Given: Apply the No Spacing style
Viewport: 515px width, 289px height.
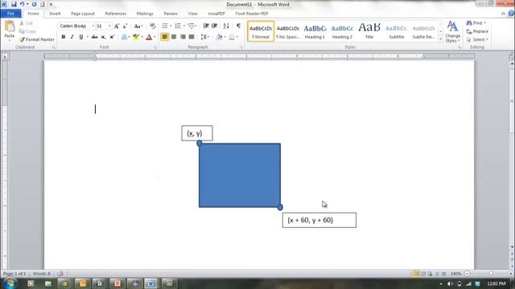Looking at the screenshot, I should [288, 32].
